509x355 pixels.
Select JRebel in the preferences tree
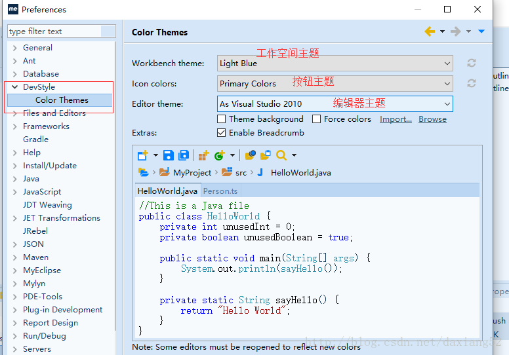35,231
